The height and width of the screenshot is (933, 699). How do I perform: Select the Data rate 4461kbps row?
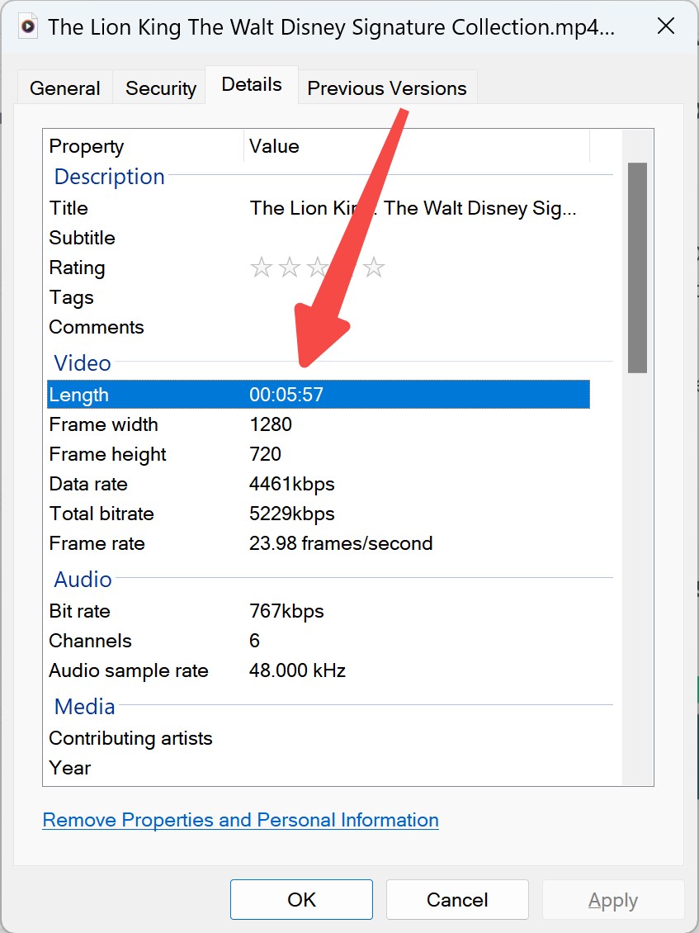(319, 484)
